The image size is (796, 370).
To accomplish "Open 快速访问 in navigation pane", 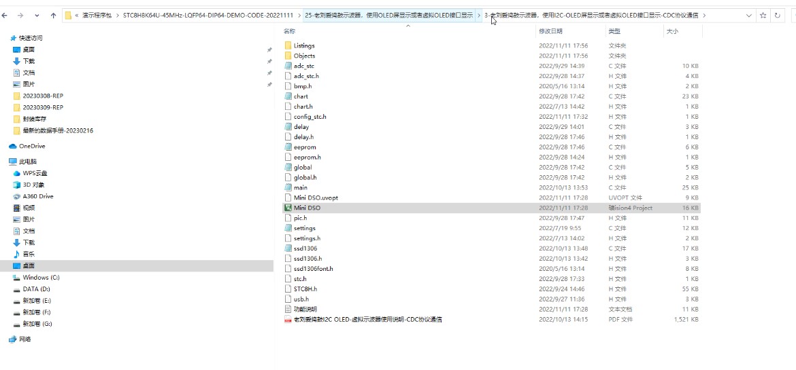I will [x=31, y=38].
